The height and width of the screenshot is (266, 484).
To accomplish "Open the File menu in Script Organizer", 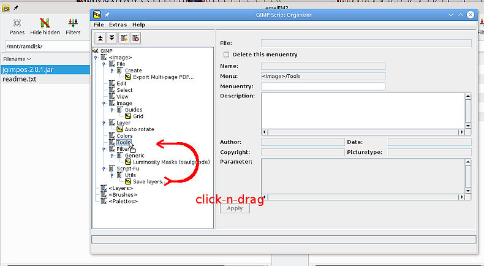I will click(x=99, y=25).
